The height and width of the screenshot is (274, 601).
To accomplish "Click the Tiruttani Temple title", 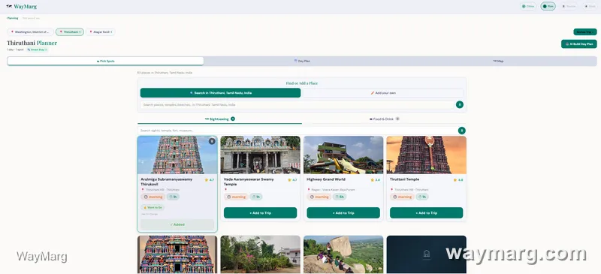I will click(x=404, y=179).
